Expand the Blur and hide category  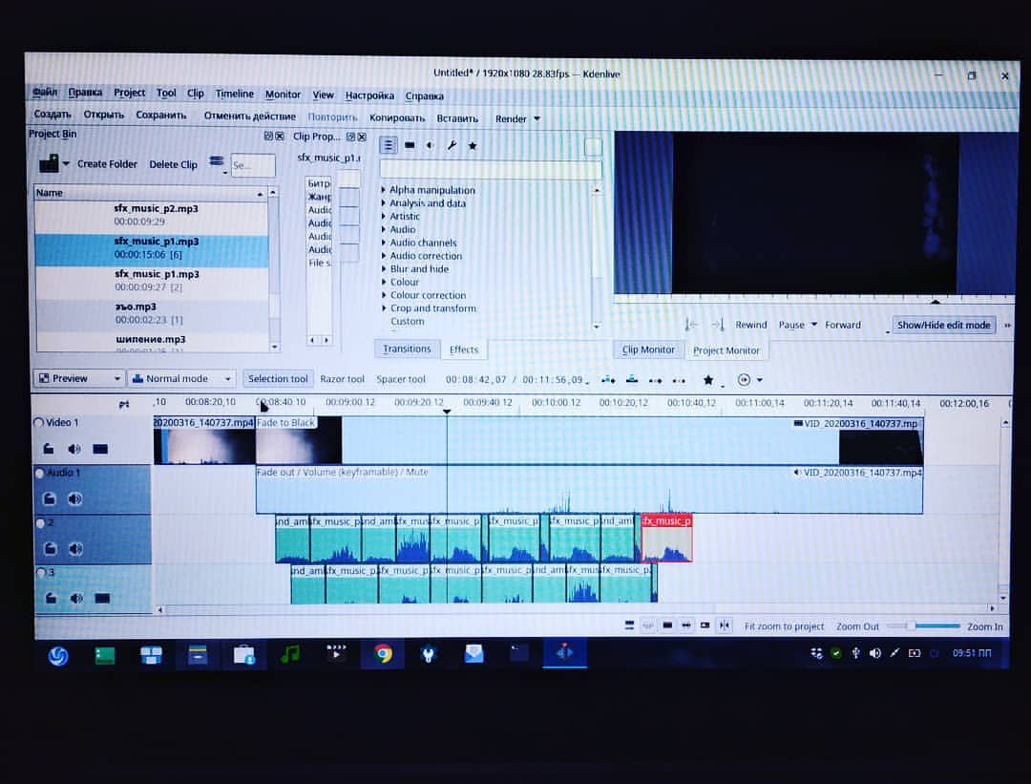384,268
